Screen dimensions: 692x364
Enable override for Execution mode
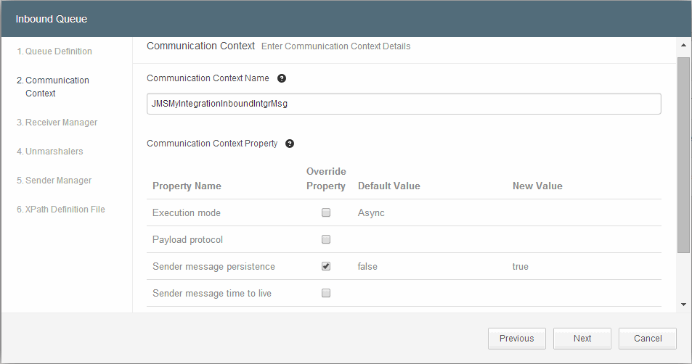326,213
